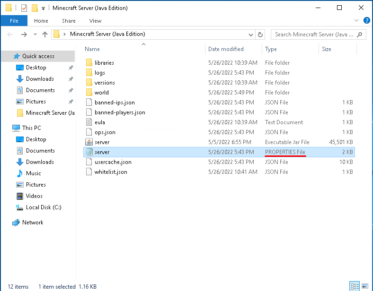Open the File ribbon tab

(x=14, y=21)
